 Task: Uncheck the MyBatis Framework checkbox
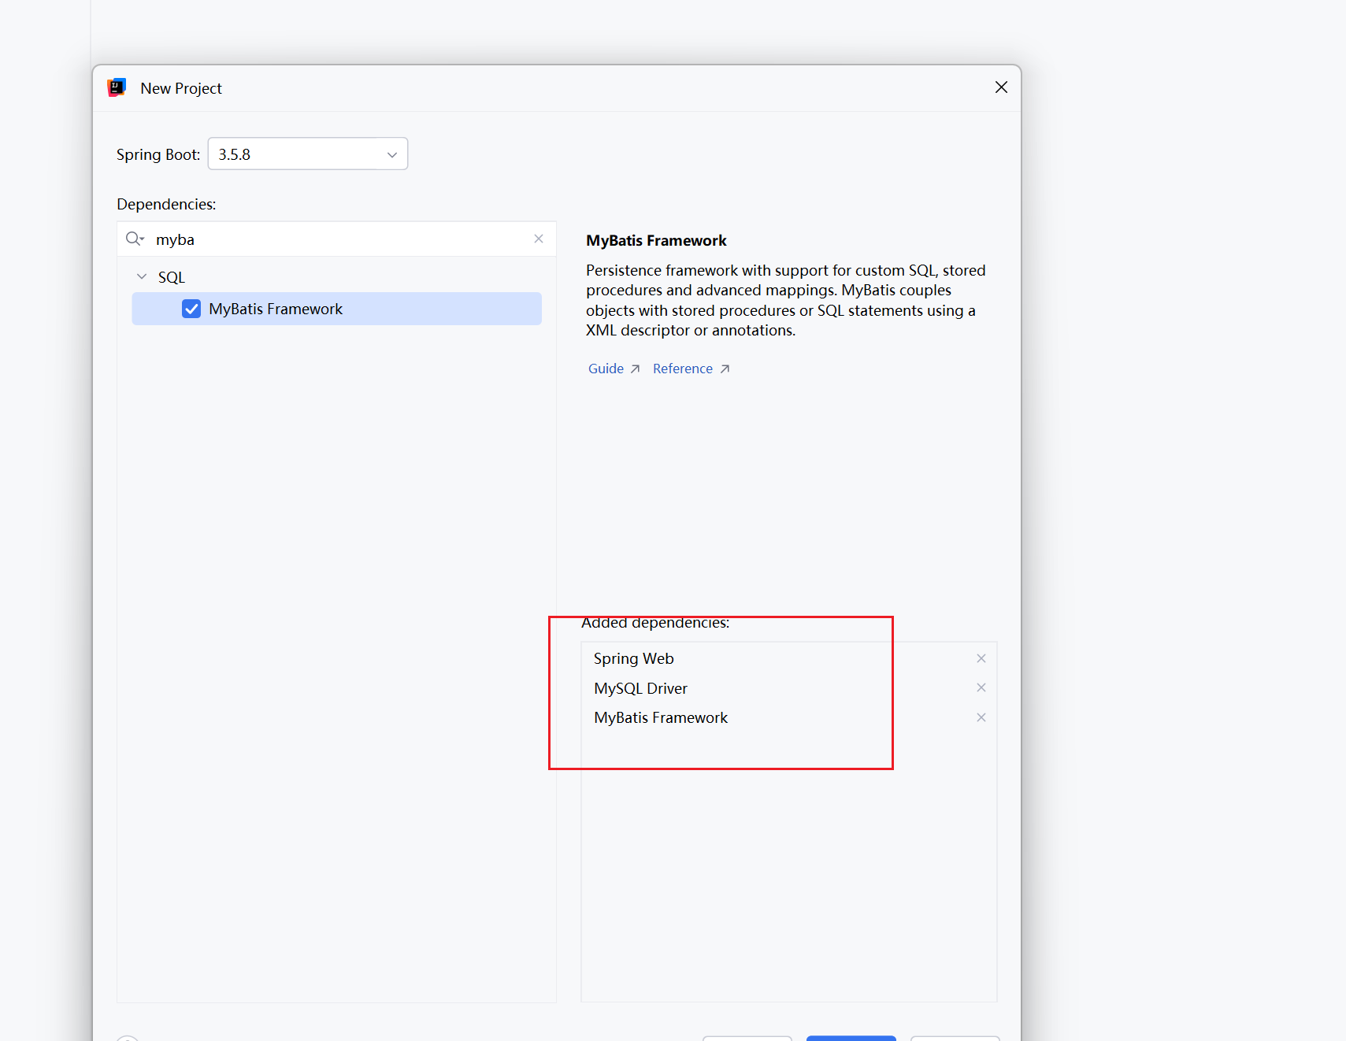pos(191,309)
